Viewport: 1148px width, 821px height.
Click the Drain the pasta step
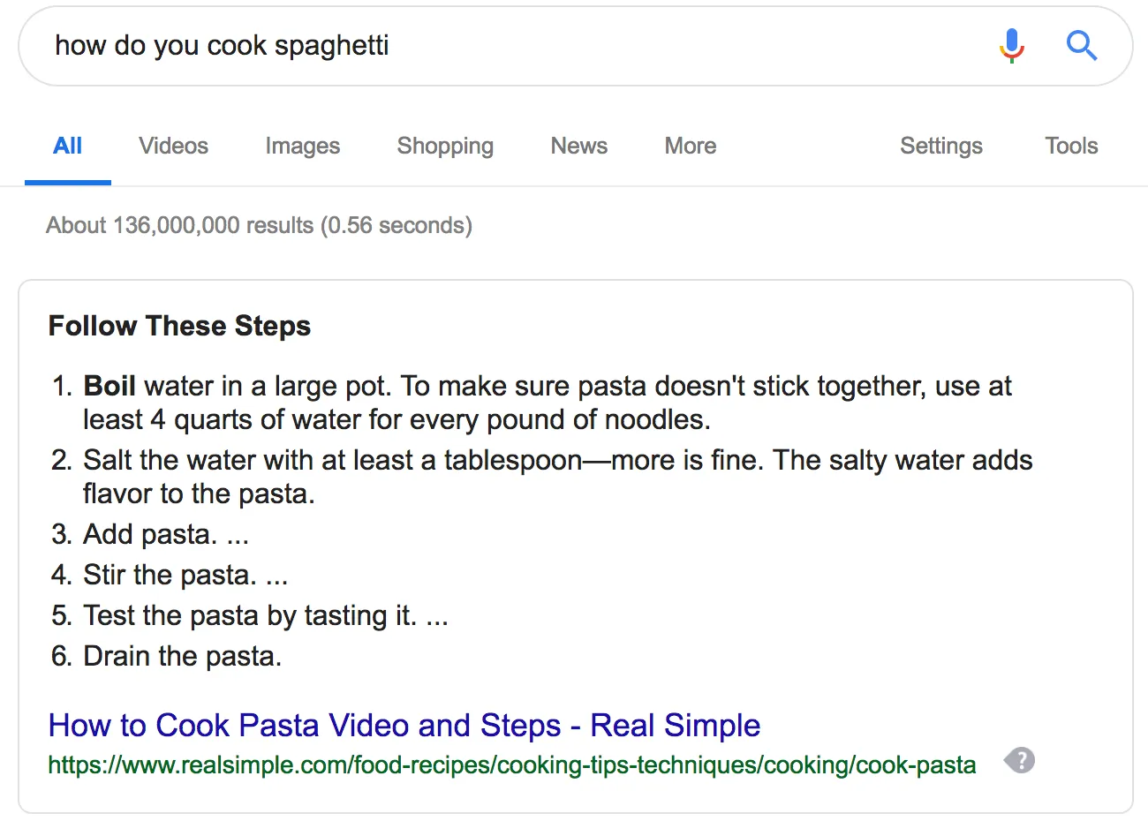click(x=166, y=656)
